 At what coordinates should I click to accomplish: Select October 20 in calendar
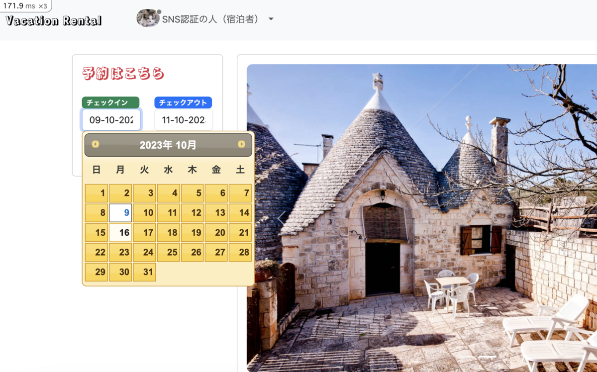216,232
